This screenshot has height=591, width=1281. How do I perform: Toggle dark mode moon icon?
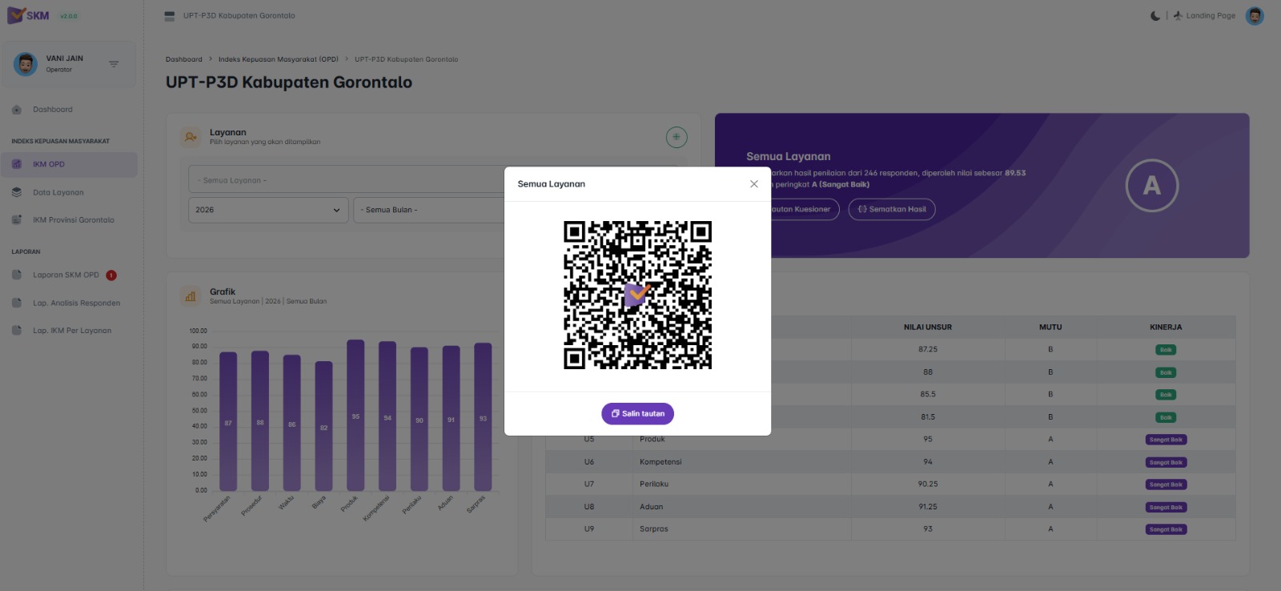1155,15
